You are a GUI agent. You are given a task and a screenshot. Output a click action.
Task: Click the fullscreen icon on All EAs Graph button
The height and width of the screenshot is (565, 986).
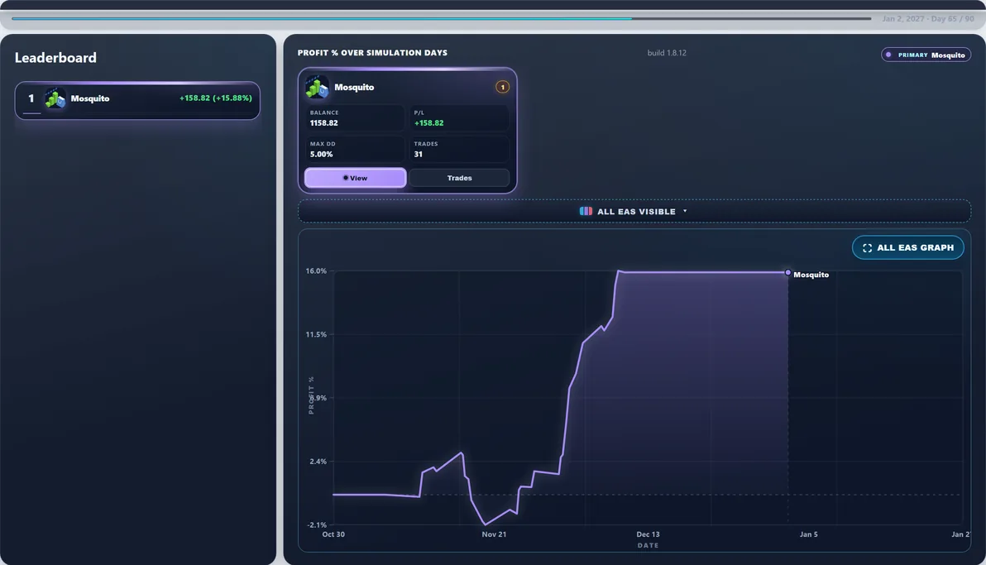coord(867,248)
